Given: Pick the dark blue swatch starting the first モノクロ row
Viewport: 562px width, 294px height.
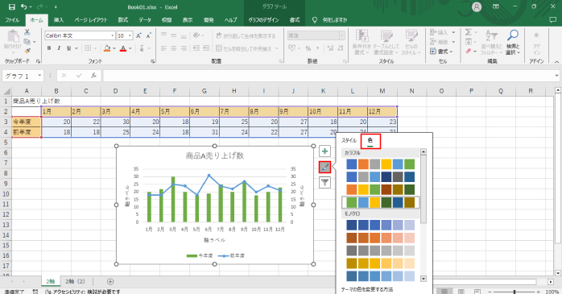Looking at the screenshot, I should pyautogui.click(x=352, y=226).
